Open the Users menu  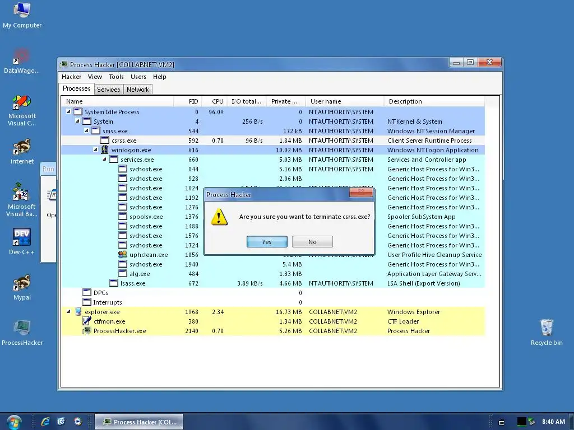coord(138,77)
